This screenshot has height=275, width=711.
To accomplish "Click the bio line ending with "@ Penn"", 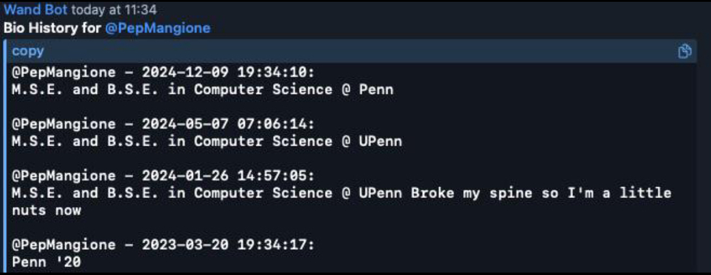I will click(x=203, y=90).
